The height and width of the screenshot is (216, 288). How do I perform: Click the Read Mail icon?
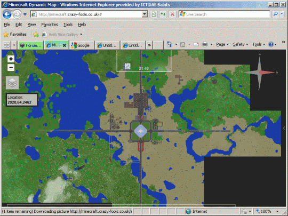[196, 44]
